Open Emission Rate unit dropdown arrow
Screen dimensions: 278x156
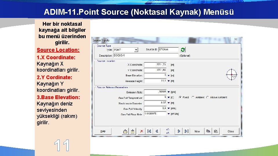(x=169, y=92)
